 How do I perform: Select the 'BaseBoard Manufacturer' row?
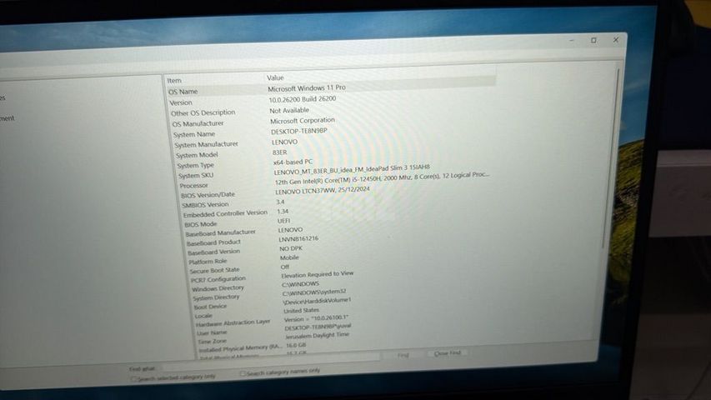(x=221, y=233)
